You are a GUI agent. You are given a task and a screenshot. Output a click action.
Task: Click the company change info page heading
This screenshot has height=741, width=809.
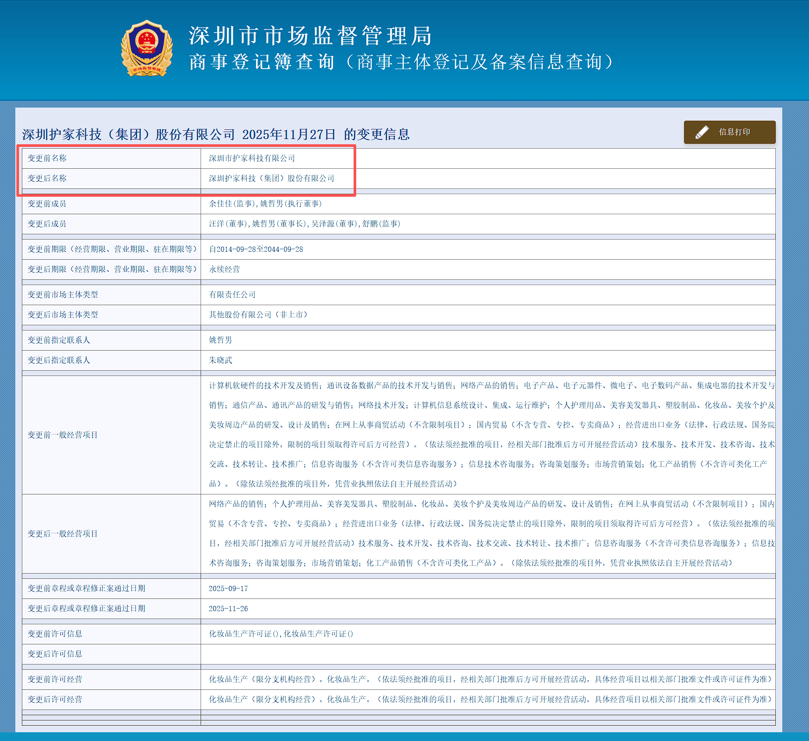[x=215, y=134]
